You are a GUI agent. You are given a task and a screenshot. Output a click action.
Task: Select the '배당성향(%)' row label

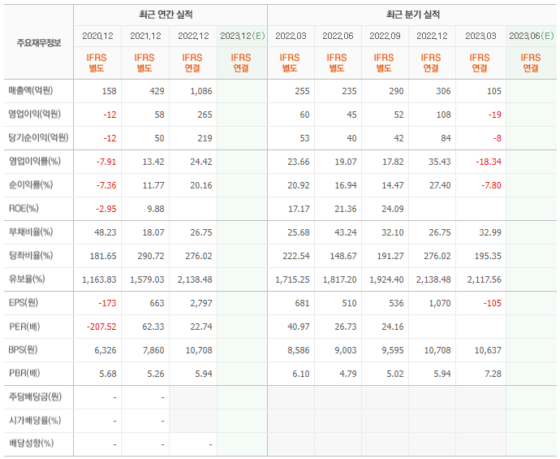click(31, 444)
